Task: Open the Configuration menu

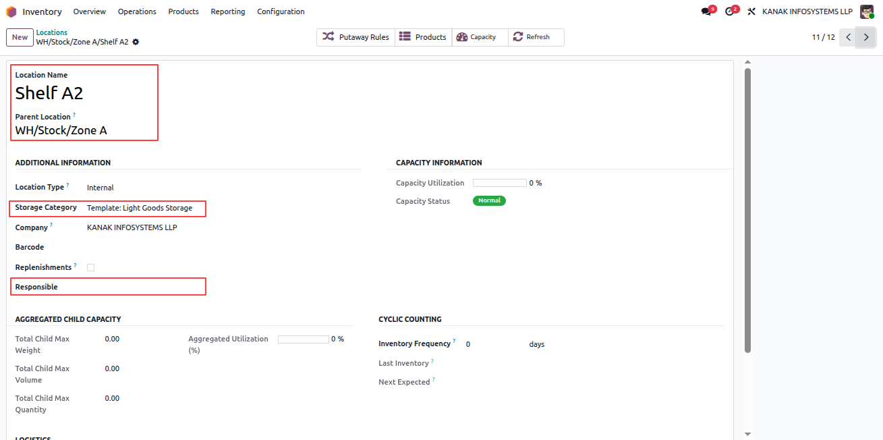Action: click(x=281, y=11)
